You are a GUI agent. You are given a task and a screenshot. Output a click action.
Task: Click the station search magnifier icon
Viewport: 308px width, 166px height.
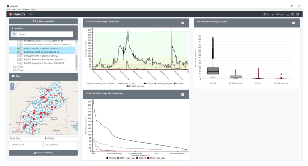tap(14, 34)
